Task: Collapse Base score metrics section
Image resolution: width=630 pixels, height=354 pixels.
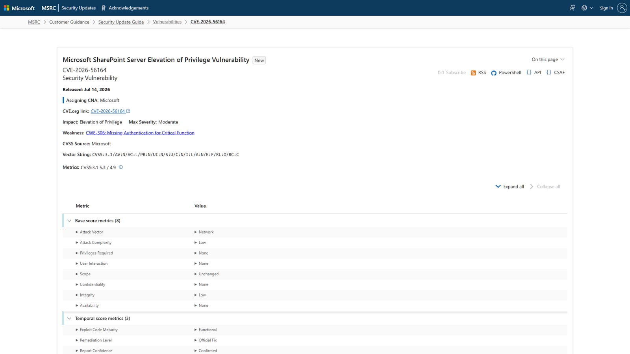Action: (69, 221)
